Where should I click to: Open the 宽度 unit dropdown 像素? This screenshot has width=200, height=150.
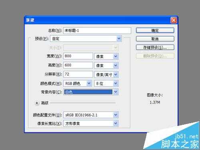pyautogui.click(x=106, y=56)
